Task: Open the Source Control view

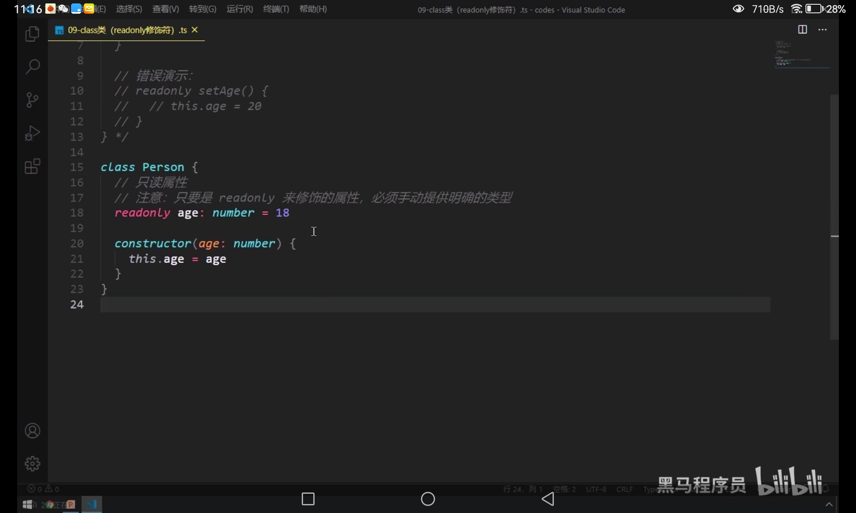Action: point(32,100)
